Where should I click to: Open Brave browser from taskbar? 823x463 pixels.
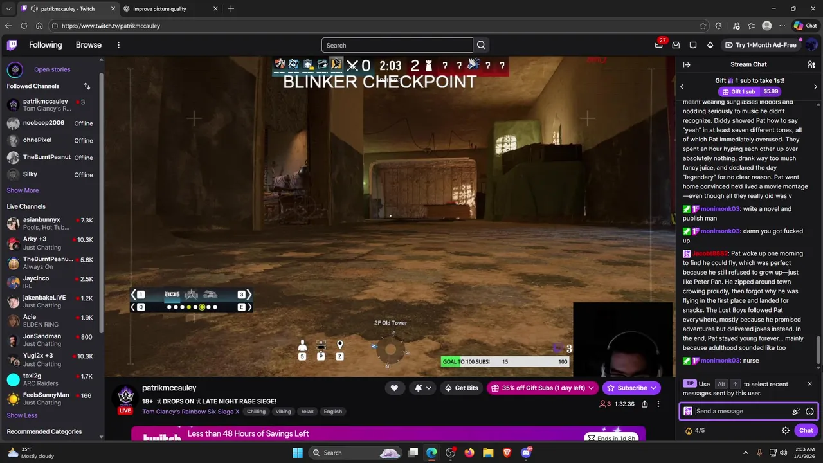[x=507, y=453]
